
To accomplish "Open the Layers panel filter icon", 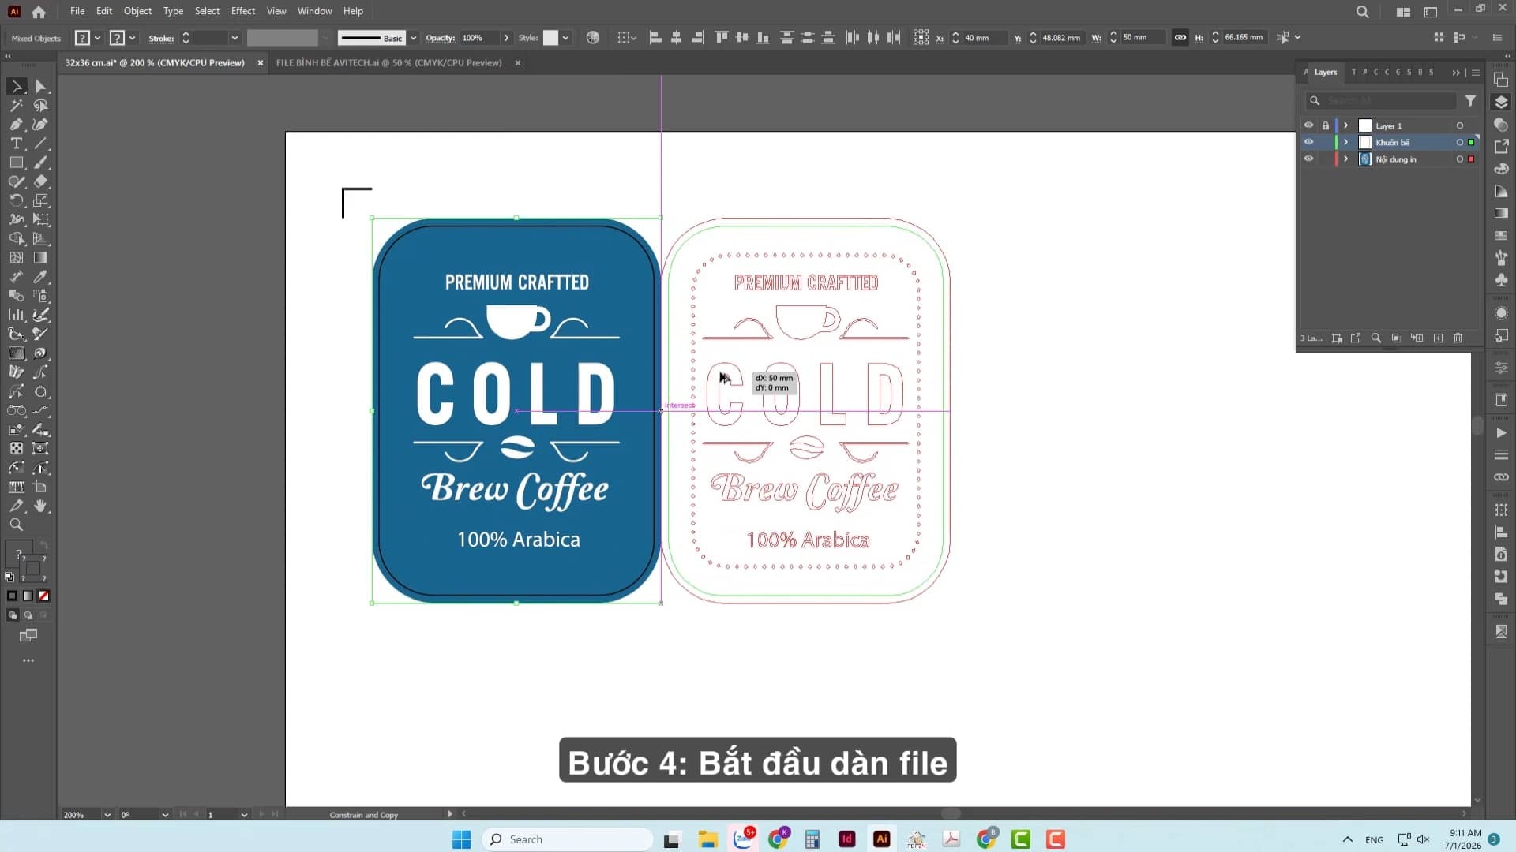I will [1470, 101].
